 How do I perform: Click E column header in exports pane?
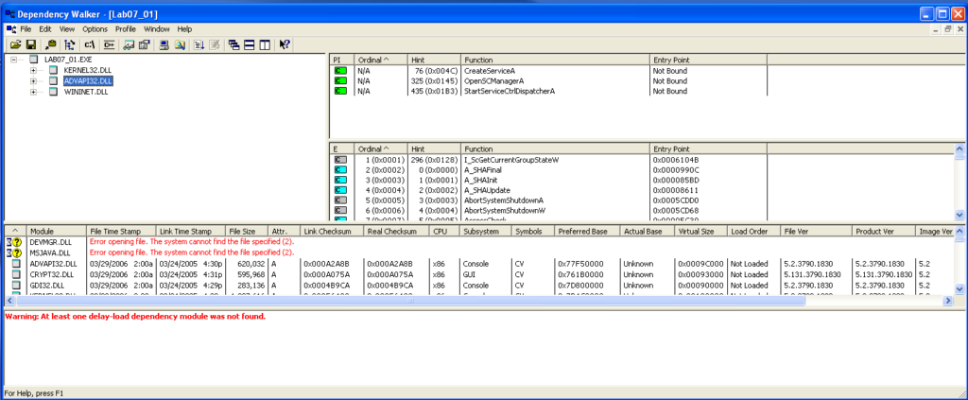(342, 148)
